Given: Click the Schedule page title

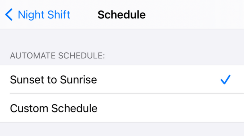Looking at the screenshot, I should point(122,15).
